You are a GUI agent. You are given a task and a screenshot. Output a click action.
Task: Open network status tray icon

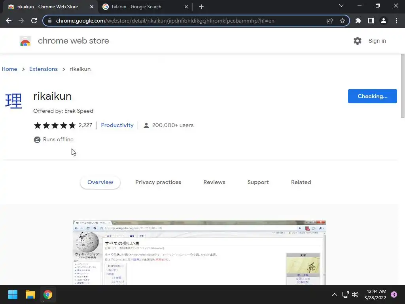[346, 294]
